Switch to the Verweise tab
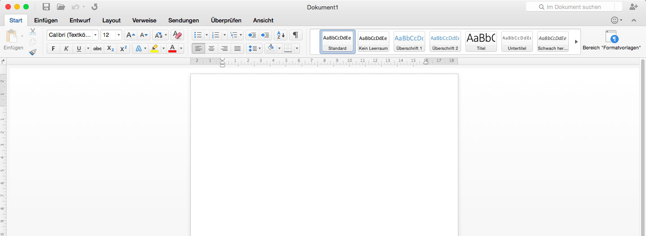 [x=144, y=20]
